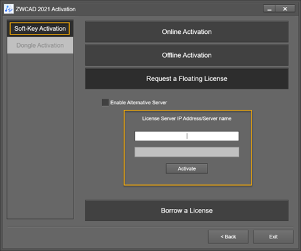Switch to the Dongle Activation tab
The image size is (301, 251).
(40, 45)
